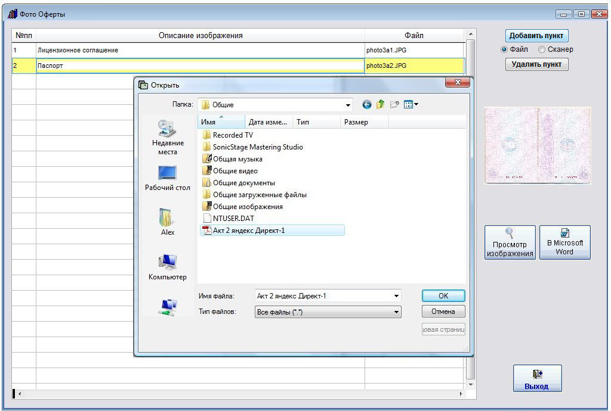Click Файл column header in table
Screen dimensions: 611x411
point(415,35)
